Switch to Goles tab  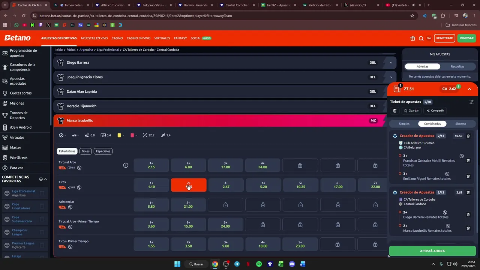click(x=85, y=151)
